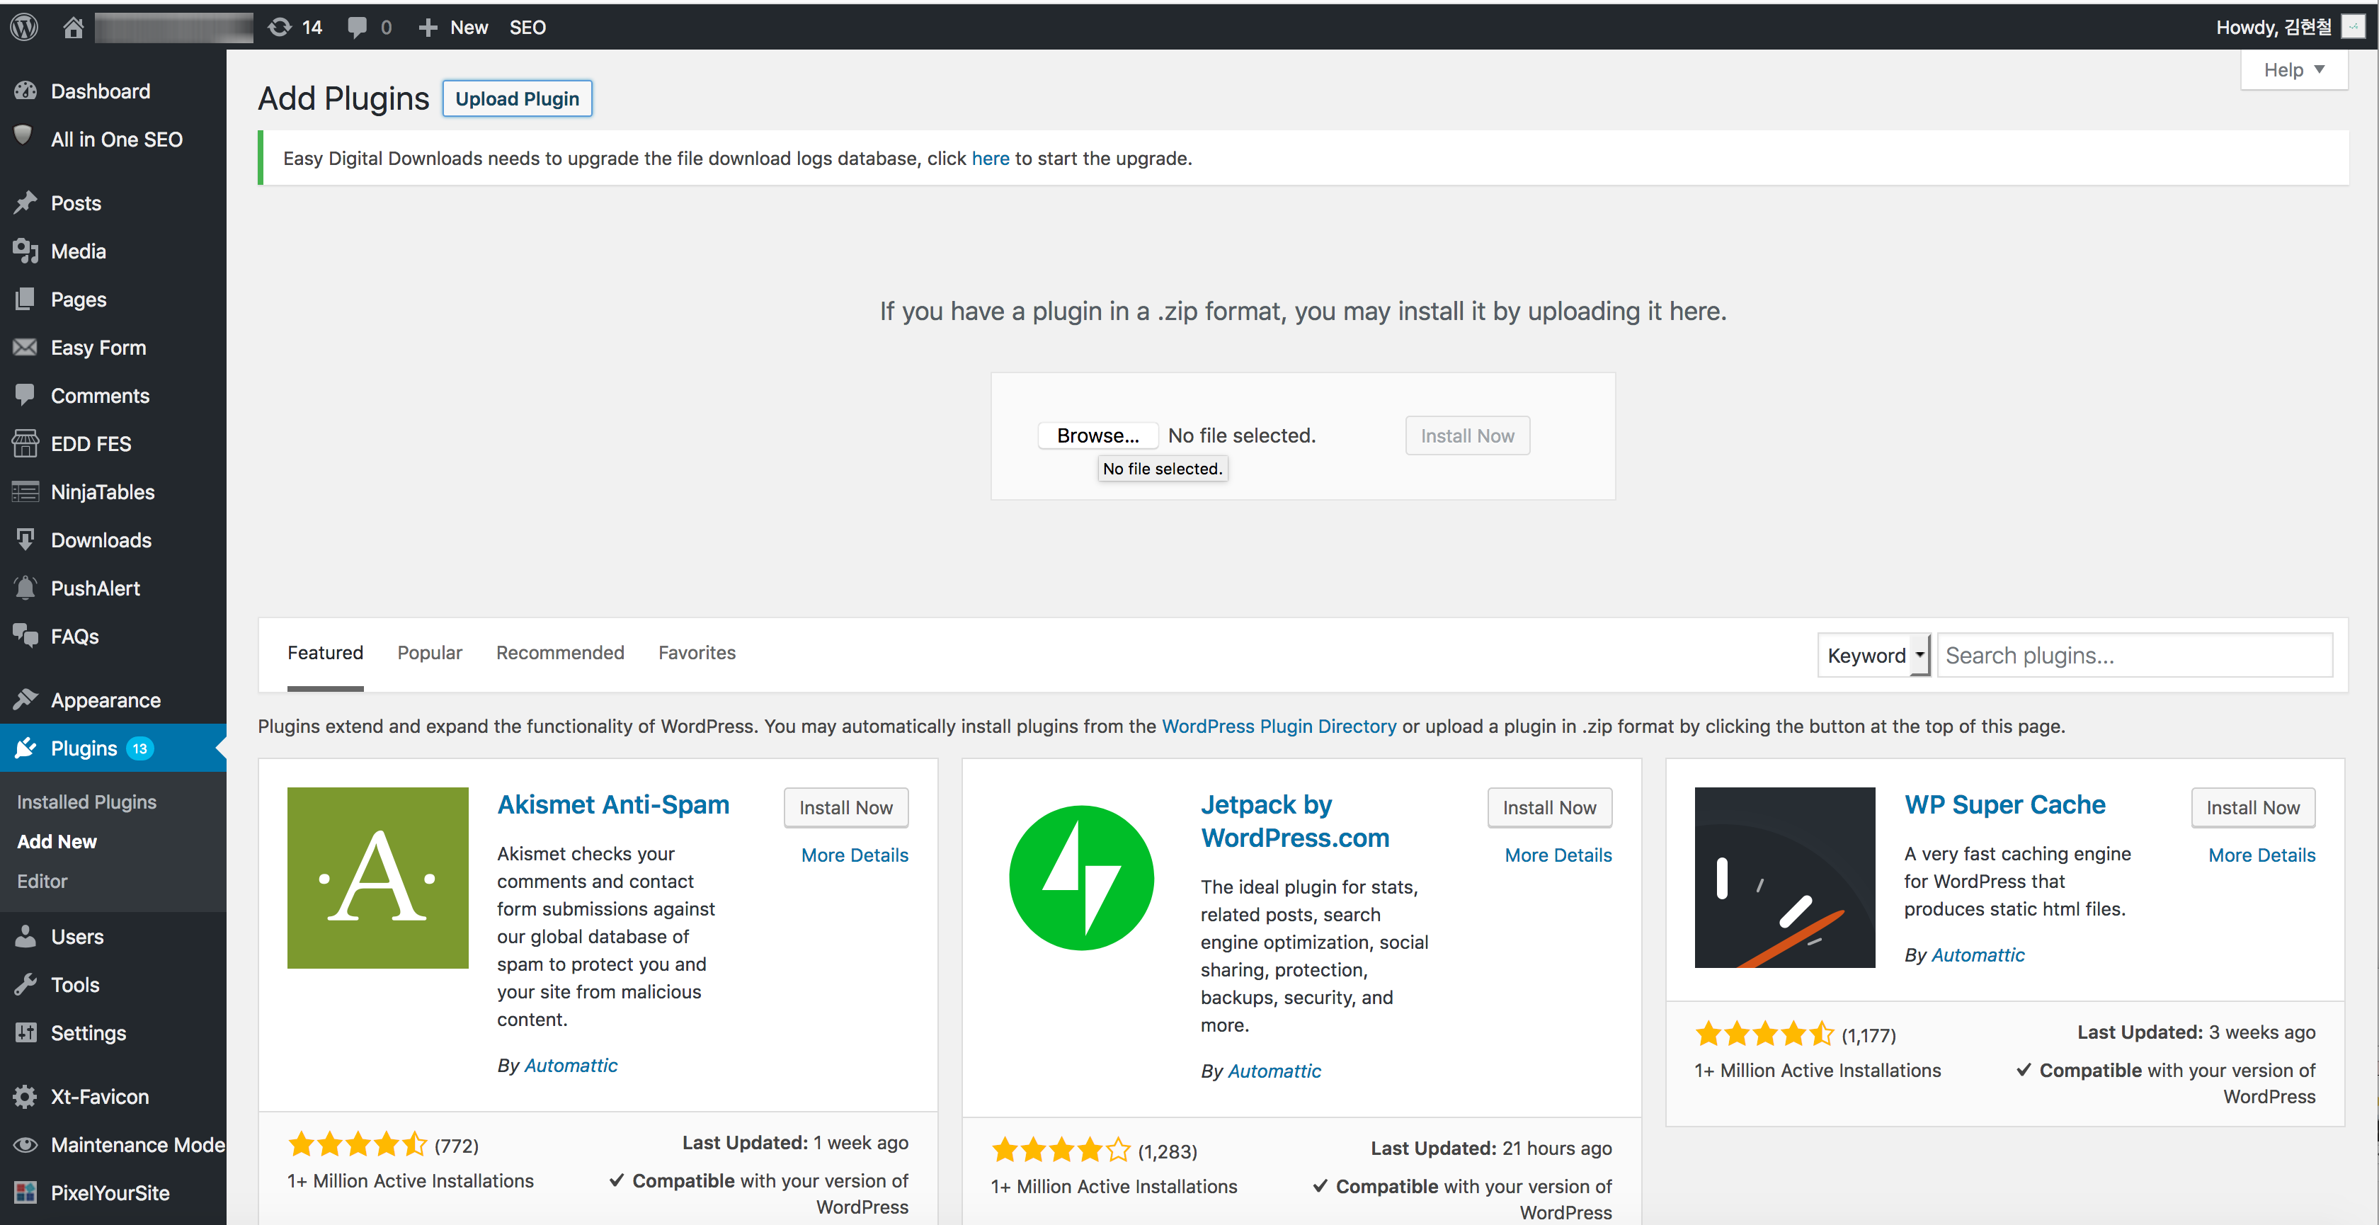Click the WordPress logo icon
This screenshot has height=1225, width=2379.
click(x=24, y=27)
